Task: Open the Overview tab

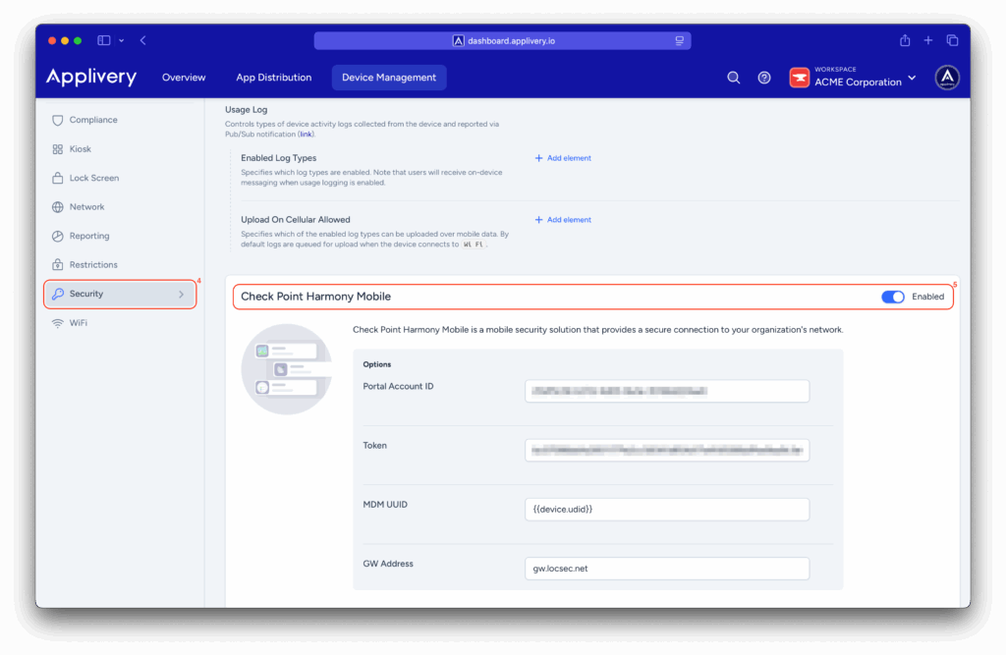Action: [184, 78]
